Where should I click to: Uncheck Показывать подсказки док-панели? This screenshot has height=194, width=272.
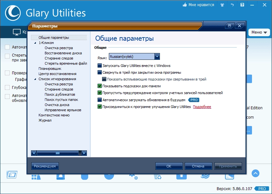(x=99, y=86)
